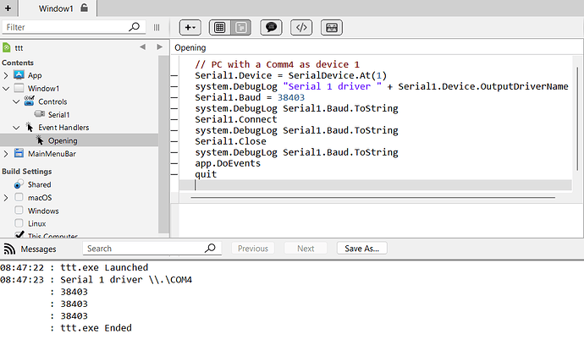Select Window1 in Contents list

(x=43, y=89)
